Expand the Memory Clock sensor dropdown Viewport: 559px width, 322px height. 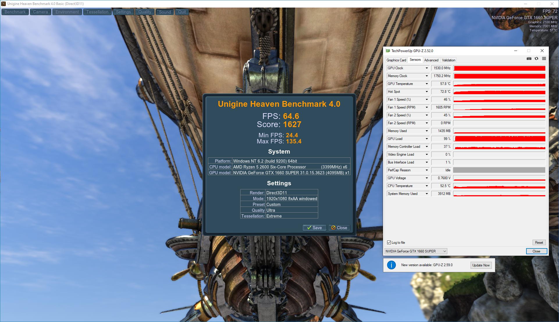(427, 76)
